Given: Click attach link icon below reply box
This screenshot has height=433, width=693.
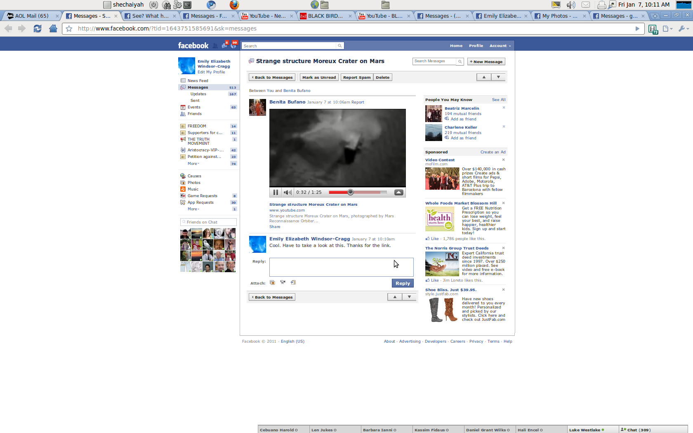Looking at the screenshot, I should [x=293, y=282].
